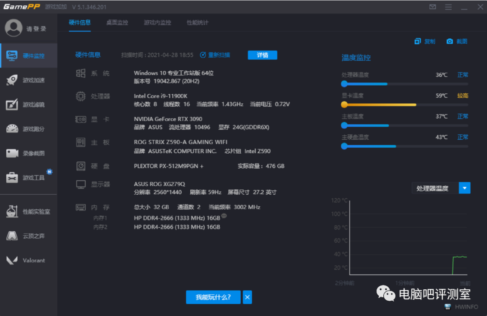Click Windows 10 专业工作站版 64位 text

[x=174, y=73]
